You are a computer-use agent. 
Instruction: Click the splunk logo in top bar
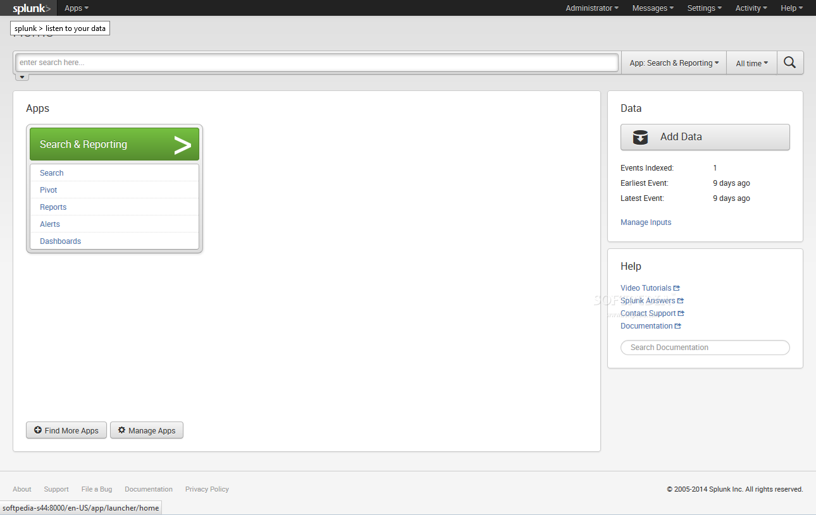pyautogui.click(x=32, y=8)
